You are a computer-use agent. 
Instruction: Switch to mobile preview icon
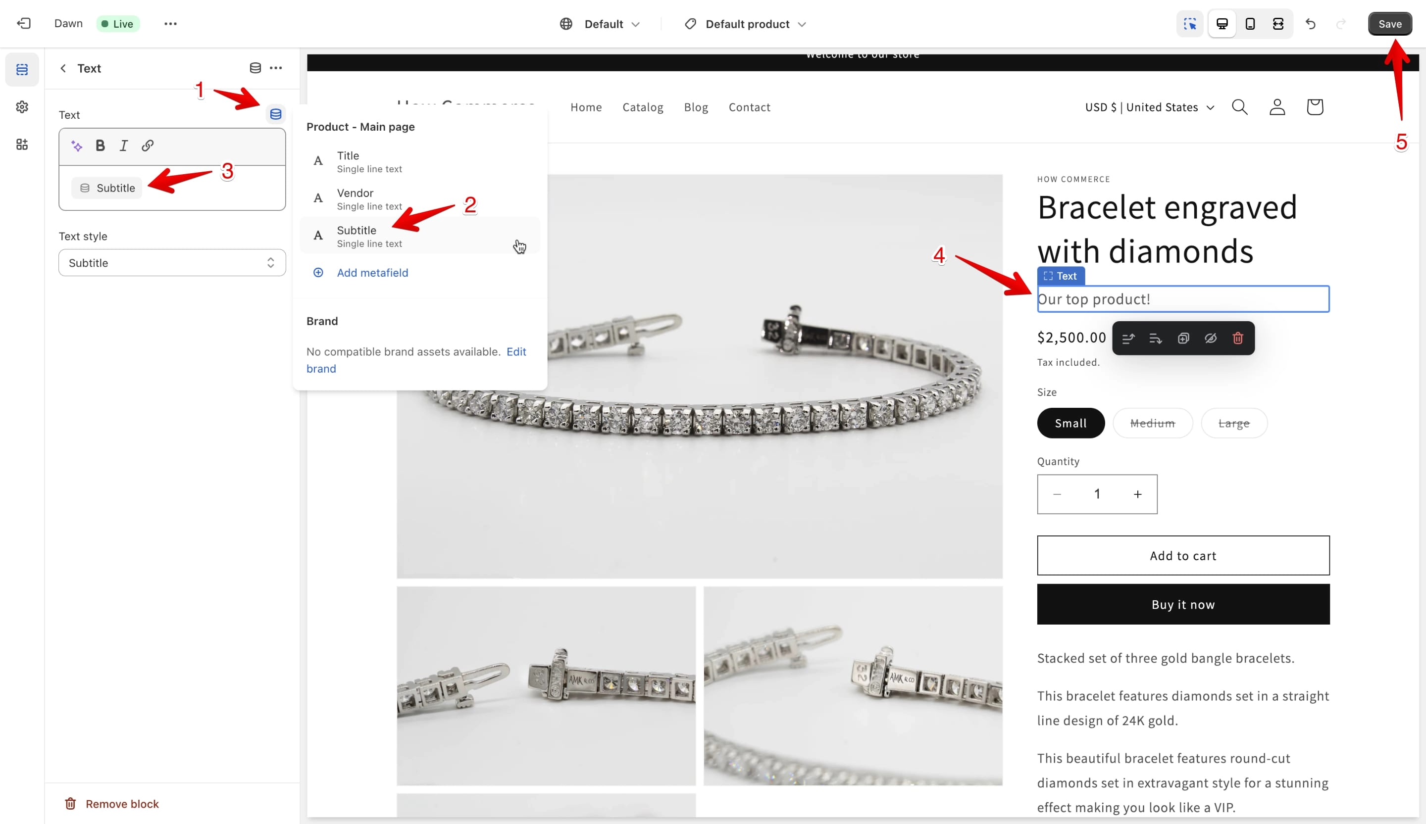pos(1250,24)
